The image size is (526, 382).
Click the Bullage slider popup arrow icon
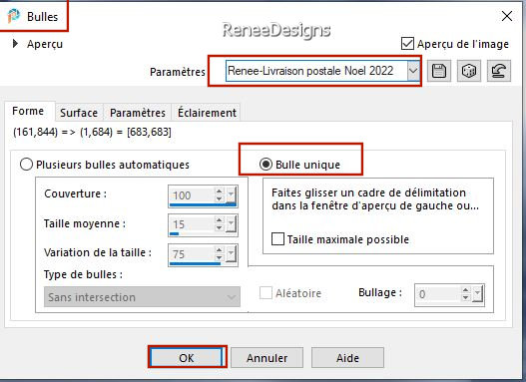point(478,294)
